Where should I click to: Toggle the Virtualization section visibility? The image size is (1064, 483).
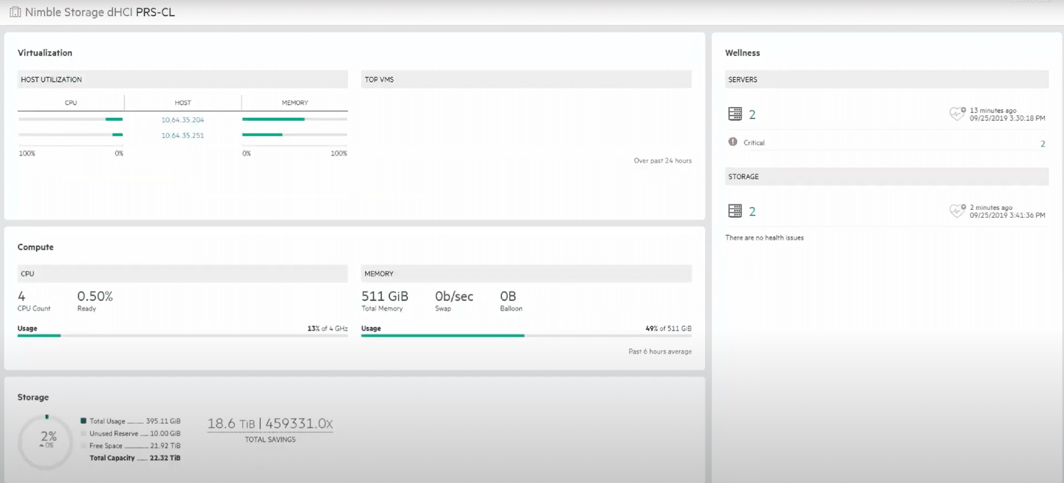pos(45,53)
